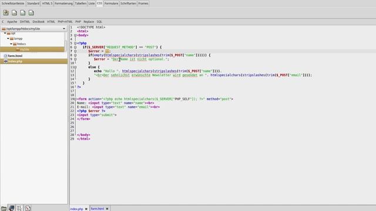Click the index.php file icon in the file list
This screenshot has width=376, height=211.
coord(5,61)
